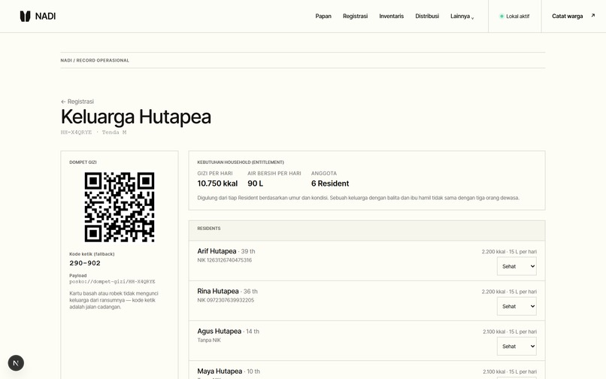606x379 pixels.
Task: Click the Rina Hutapea name
Action: coord(218,291)
